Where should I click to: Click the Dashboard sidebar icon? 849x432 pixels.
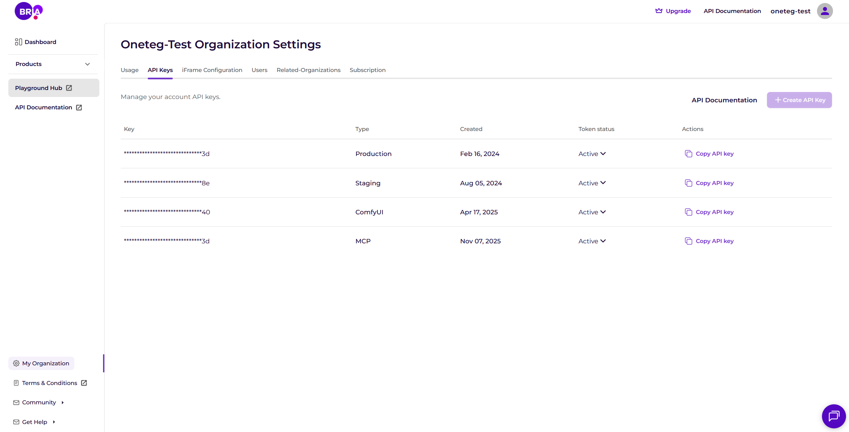click(18, 42)
